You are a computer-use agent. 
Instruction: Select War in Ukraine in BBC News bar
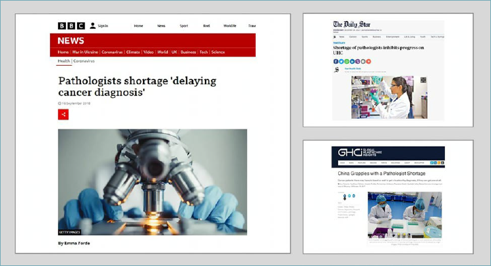point(85,52)
